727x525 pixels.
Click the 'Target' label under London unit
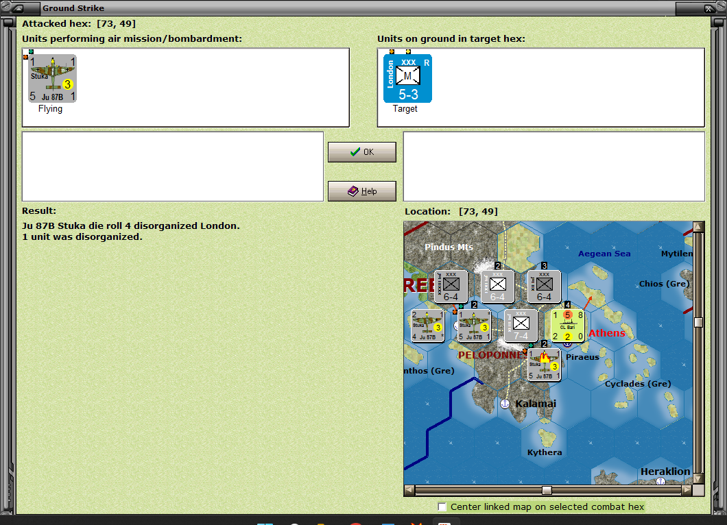[405, 108]
